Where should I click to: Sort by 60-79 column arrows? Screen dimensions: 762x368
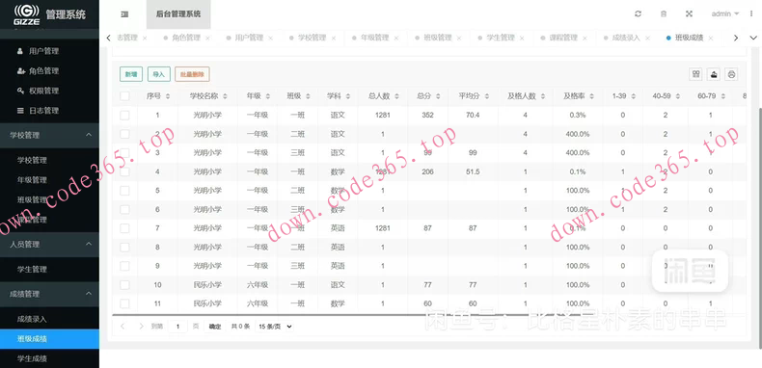coord(722,96)
